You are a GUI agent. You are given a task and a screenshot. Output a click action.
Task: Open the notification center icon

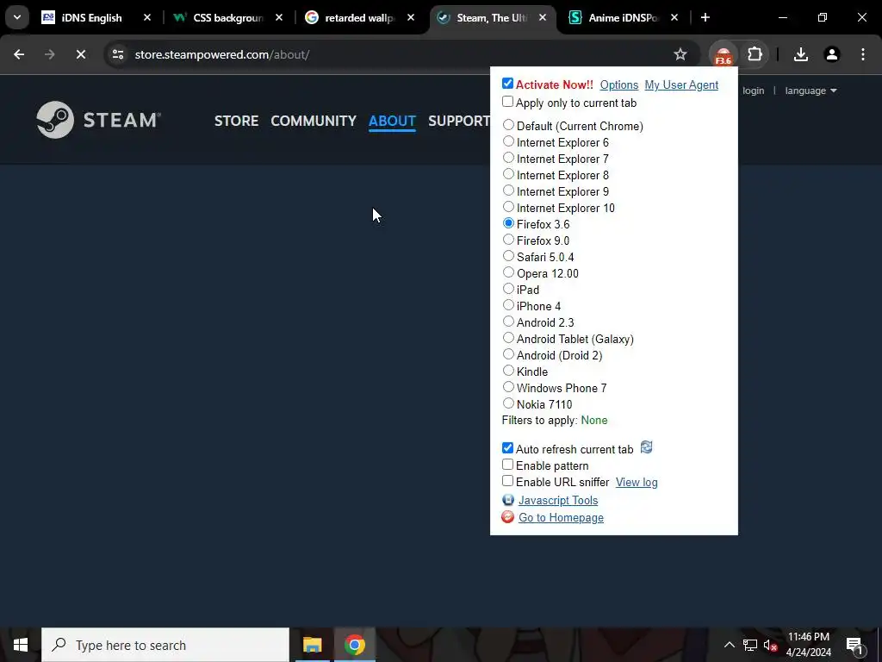[854, 645]
